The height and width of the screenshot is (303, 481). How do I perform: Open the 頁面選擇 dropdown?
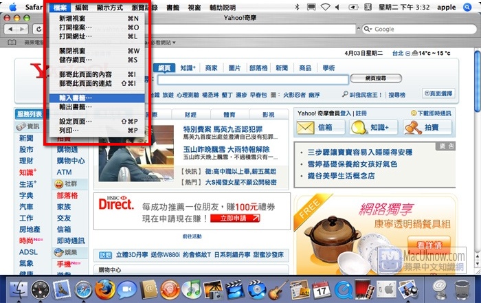pyautogui.click(x=438, y=93)
